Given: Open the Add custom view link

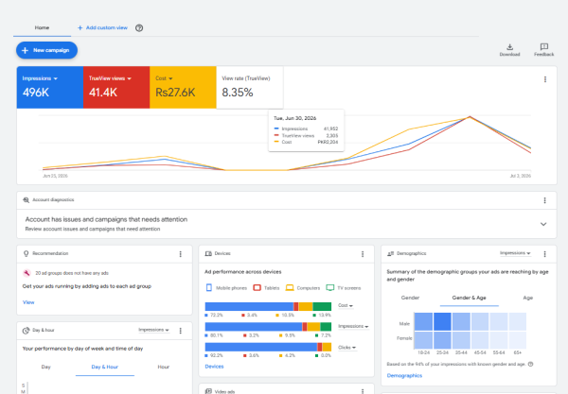Looking at the screenshot, I should tap(102, 27).
